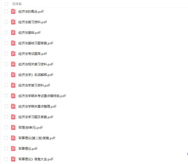Check the box next to 经济法学习题及答案.pdf

[x=6, y=117]
